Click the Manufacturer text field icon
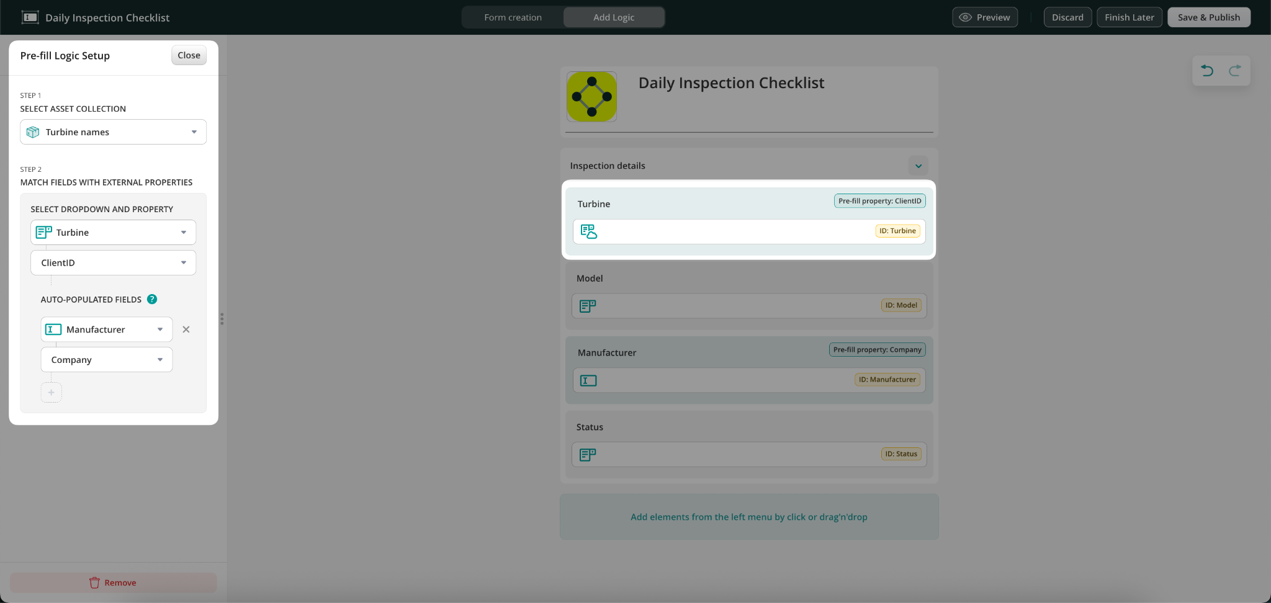Image resolution: width=1271 pixels, height=603 pixels. (x=588, y=380)
